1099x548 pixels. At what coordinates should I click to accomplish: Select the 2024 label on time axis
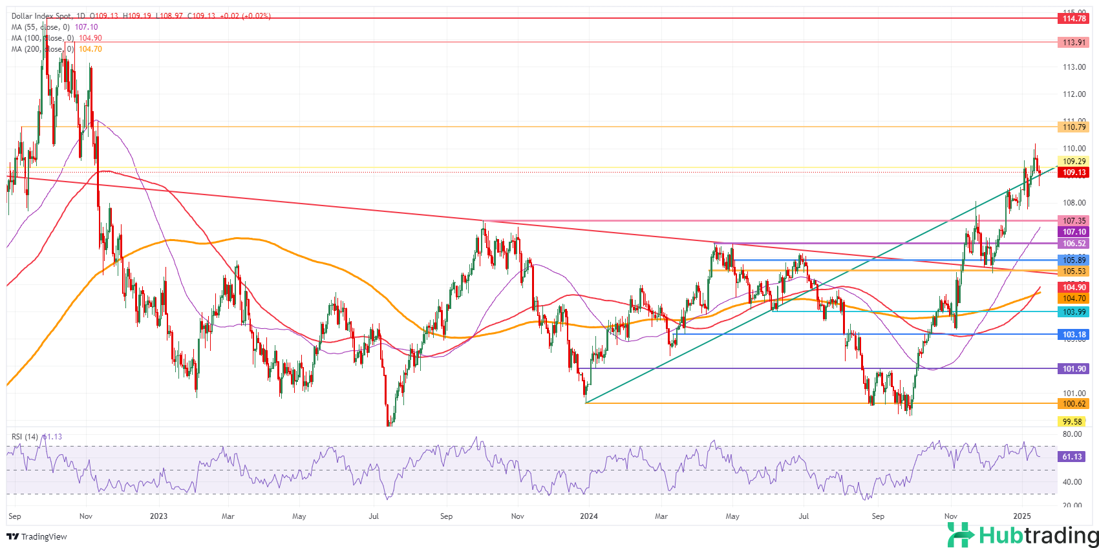(589, 516)
